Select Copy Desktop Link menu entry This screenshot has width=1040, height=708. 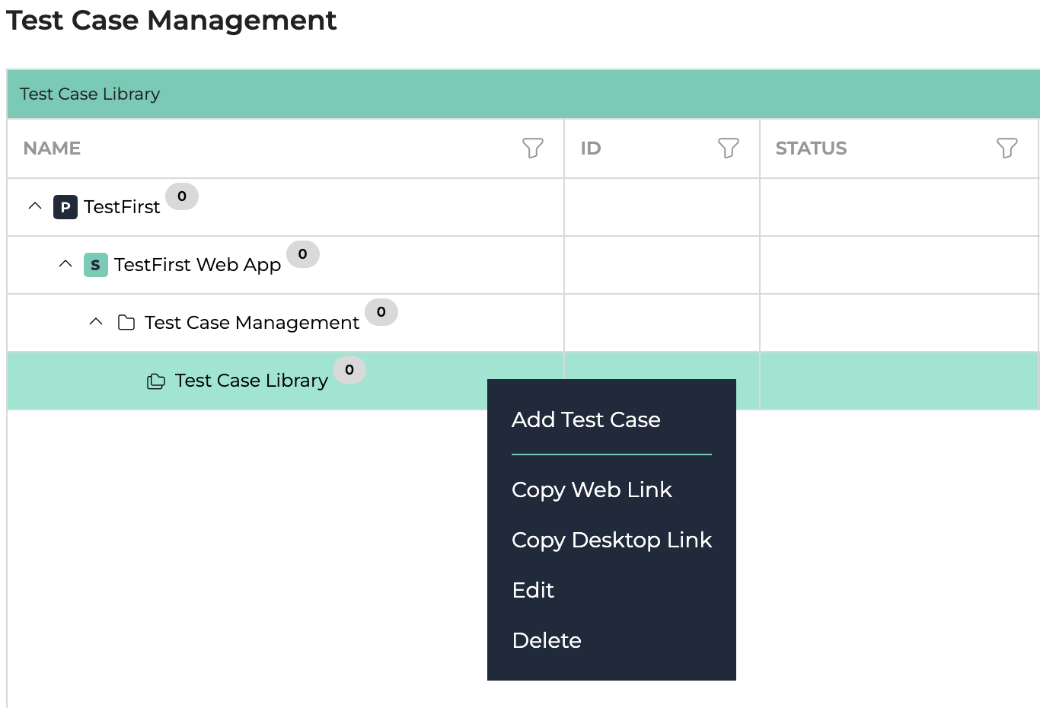pyautogui.click(x=611, y=540)
